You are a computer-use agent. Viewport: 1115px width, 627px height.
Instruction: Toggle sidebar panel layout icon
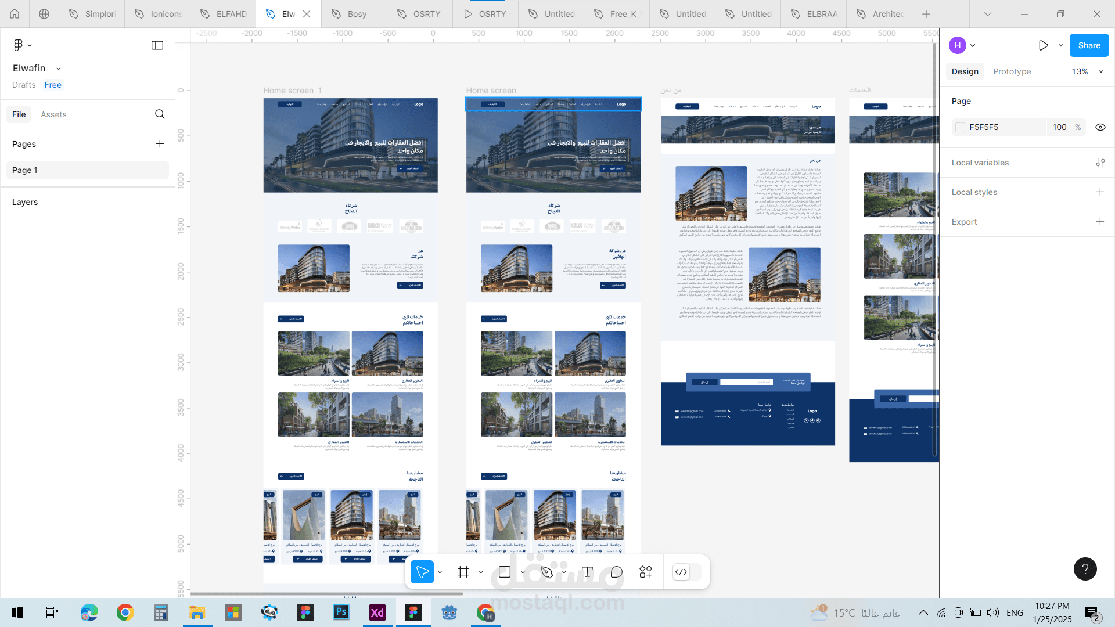(x=157, y=45)
